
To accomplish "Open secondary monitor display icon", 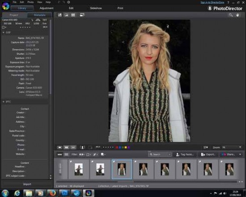I will [x=82, y=15].
